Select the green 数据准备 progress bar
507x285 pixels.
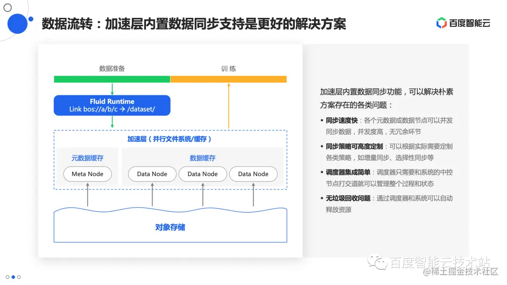(x=112, y=79)
